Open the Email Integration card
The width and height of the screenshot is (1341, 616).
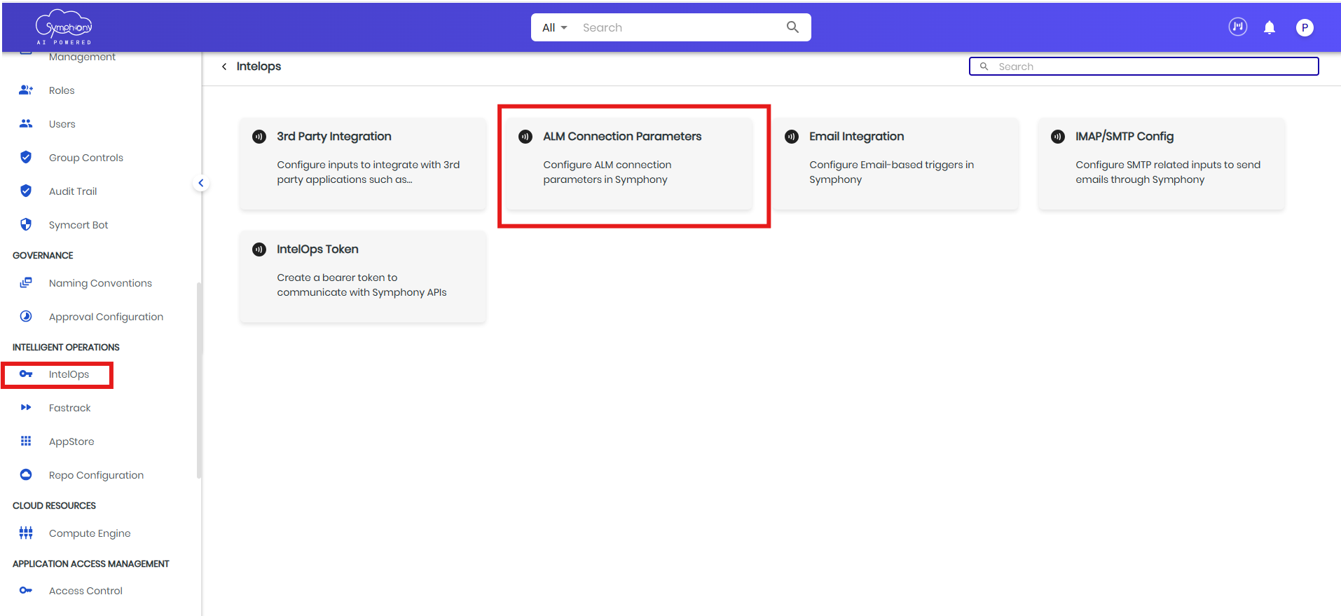[x=895, y=163]
